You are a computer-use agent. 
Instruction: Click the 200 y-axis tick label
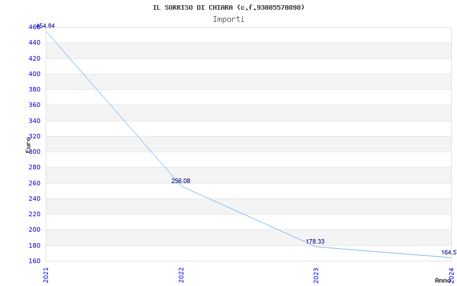34,230
